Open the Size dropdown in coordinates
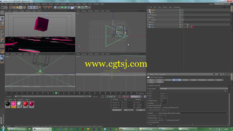233x131 pixels. pos(128,110)
